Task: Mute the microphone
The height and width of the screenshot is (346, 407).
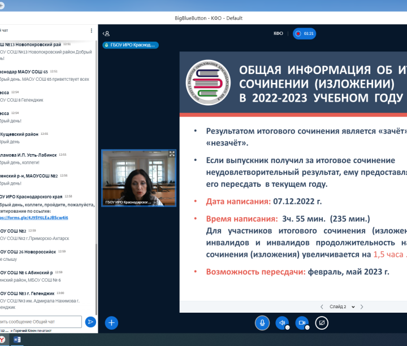Action: click(x=261, y=322)
